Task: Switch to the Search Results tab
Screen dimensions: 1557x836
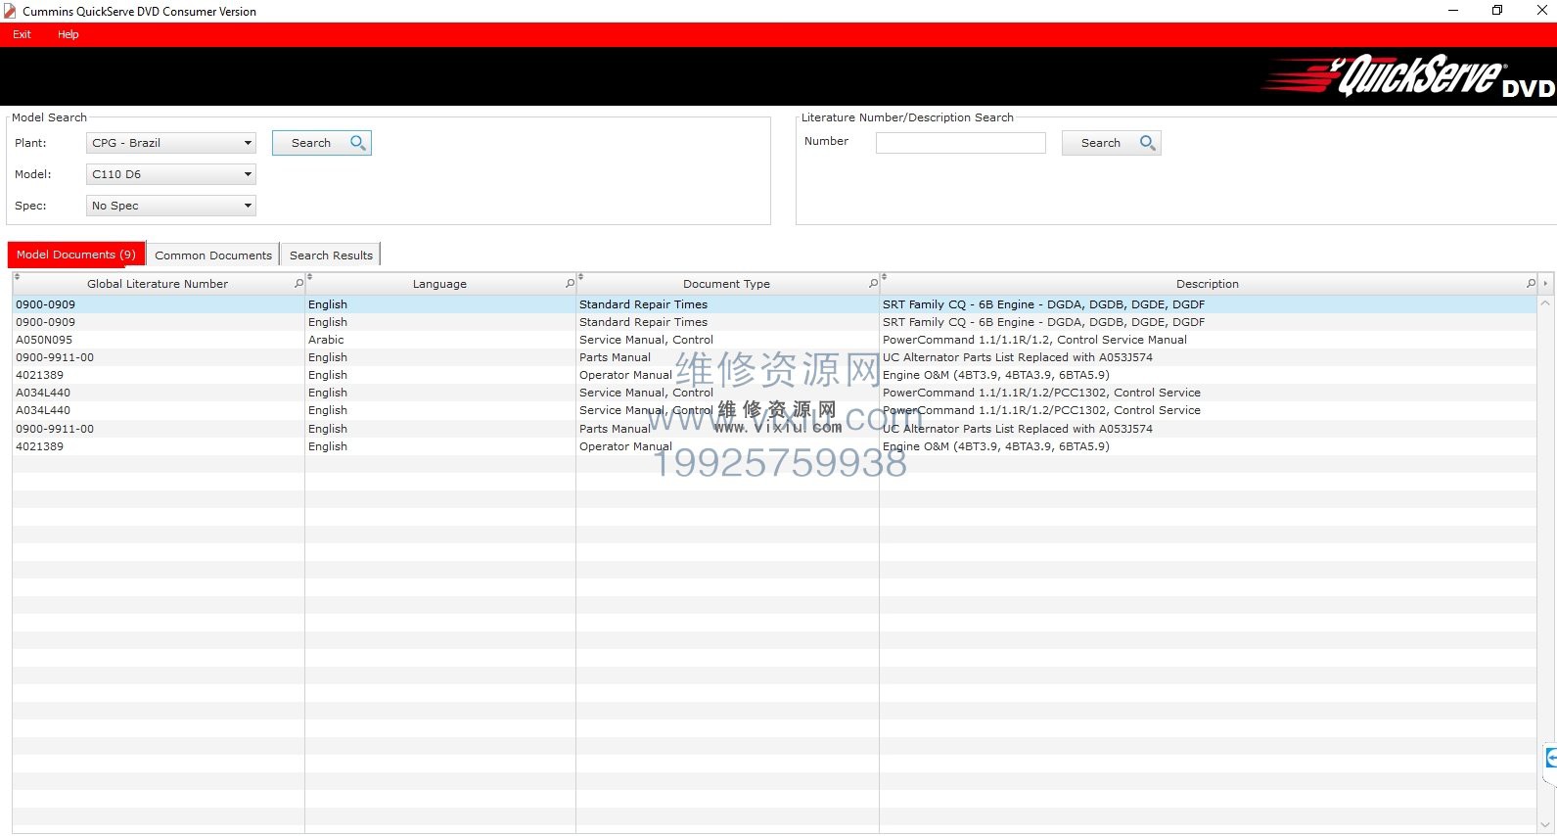Action: (331, 255)
